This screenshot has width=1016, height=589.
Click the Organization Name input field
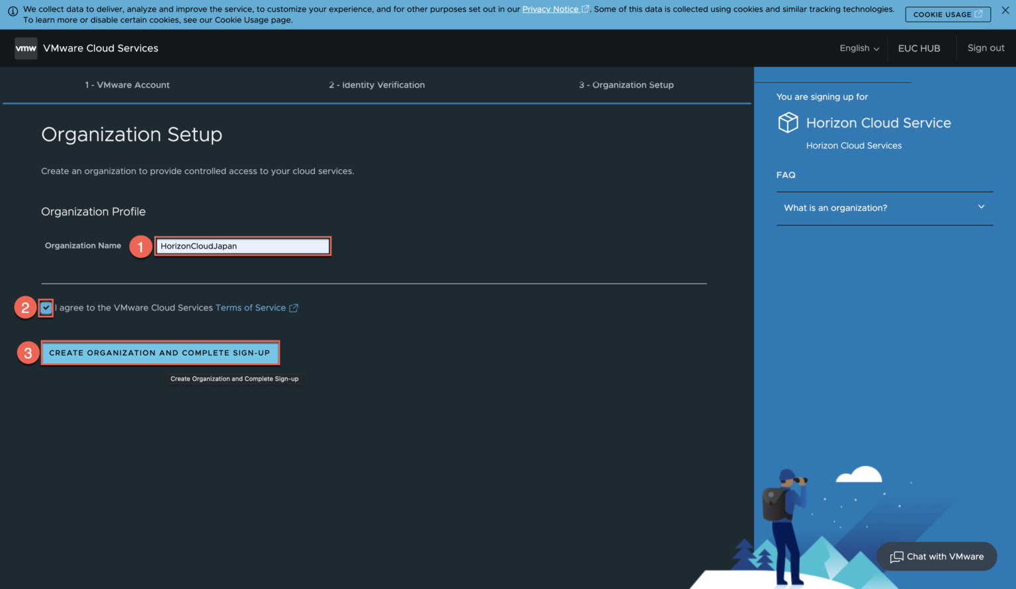pos(243,246)
